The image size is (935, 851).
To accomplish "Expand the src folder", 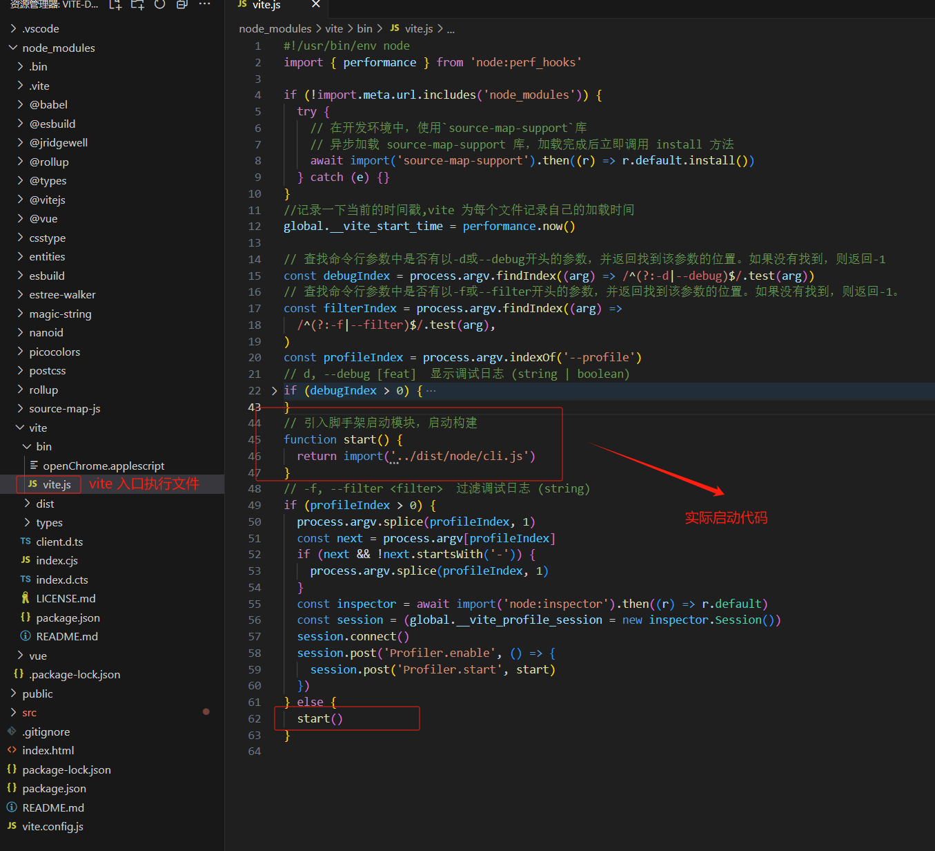I will click(x=13, y=712).
